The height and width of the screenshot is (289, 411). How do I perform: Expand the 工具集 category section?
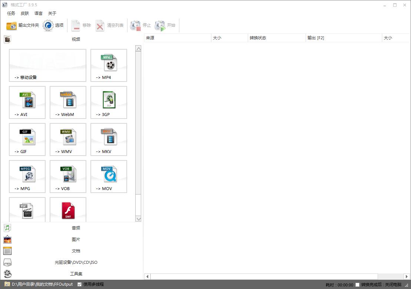[x=76, y=274]
